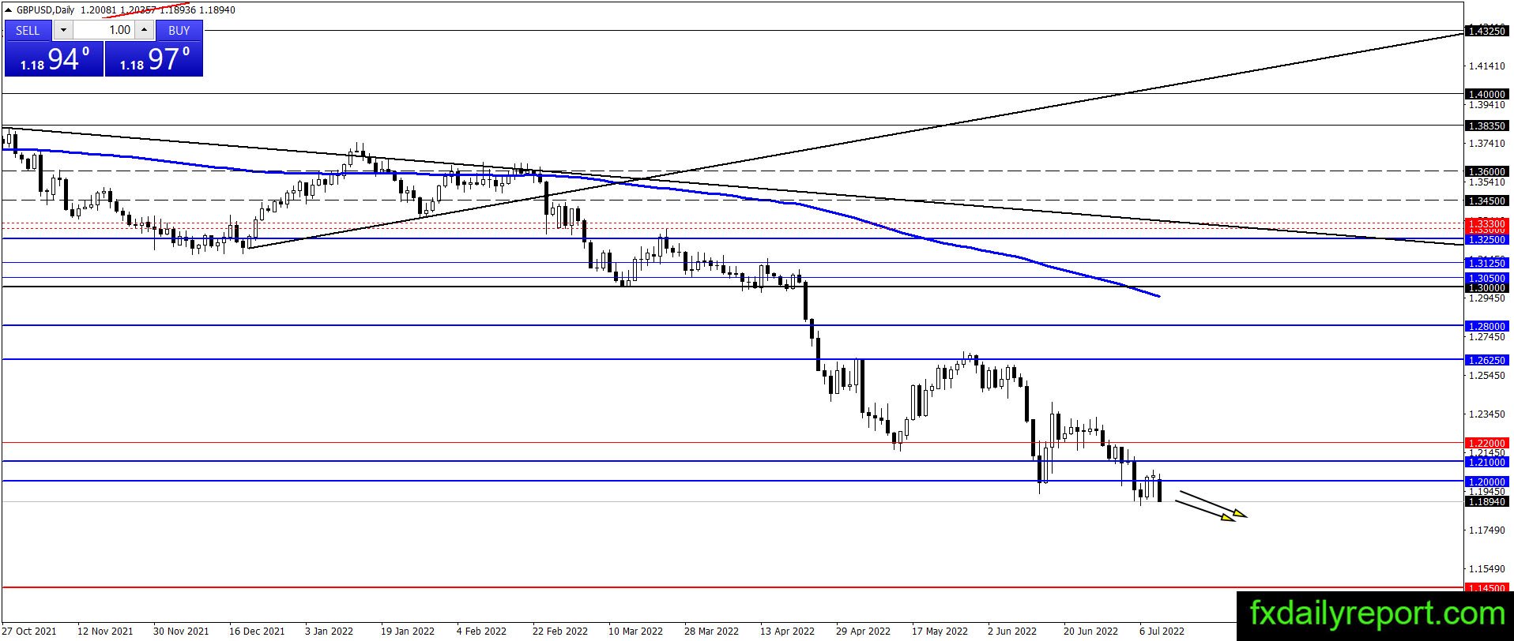This screenshot has height=641, width=1514.
Task: Select the blue 1.26250 price label
Action: (1486, 359)
